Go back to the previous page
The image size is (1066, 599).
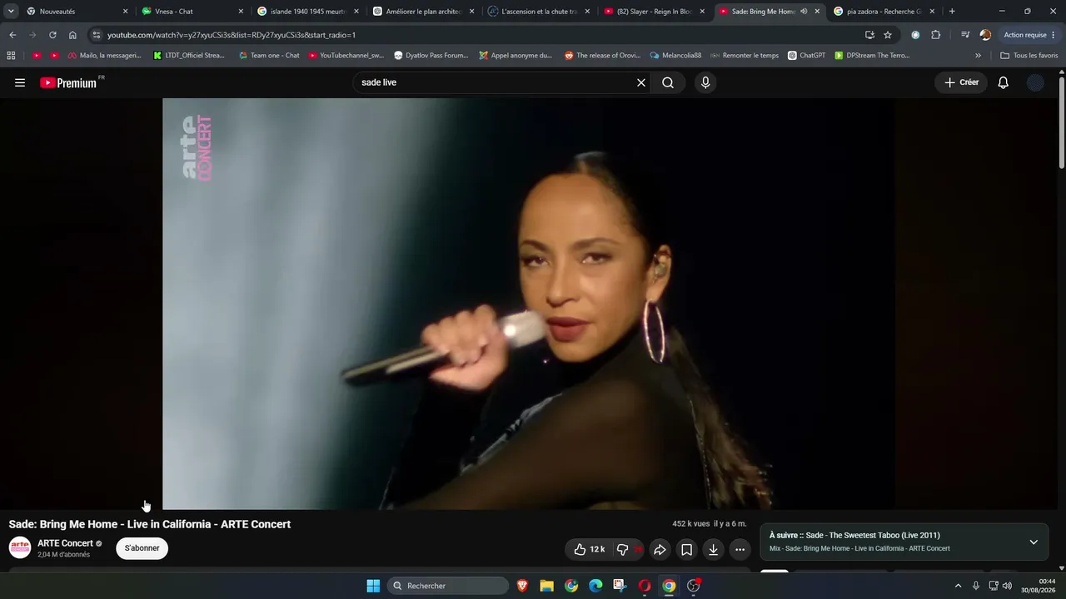coord(12,35)
